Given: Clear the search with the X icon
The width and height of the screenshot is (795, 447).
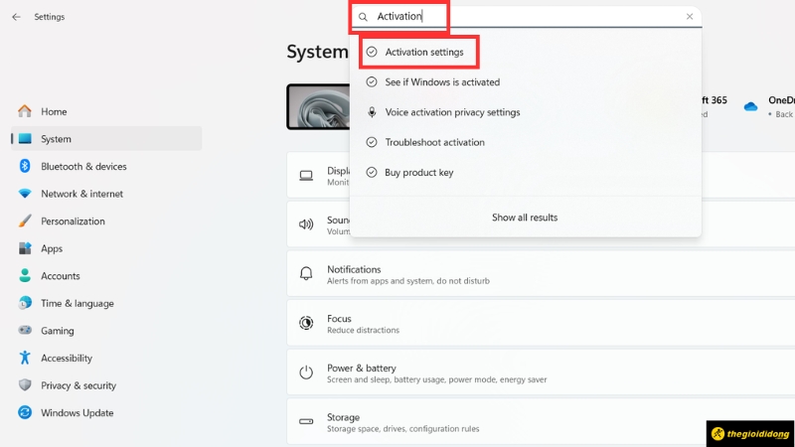Looking at the screenshot, I should [690, 16].
